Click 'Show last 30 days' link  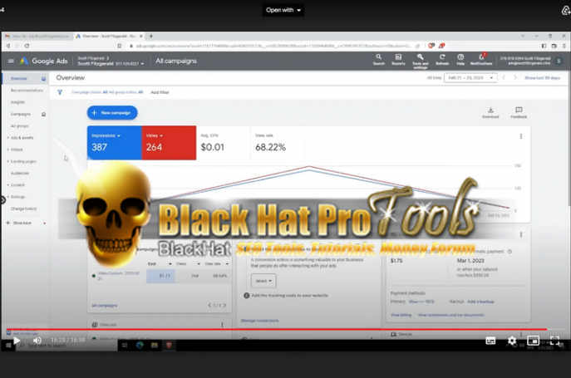click(542, 78)
